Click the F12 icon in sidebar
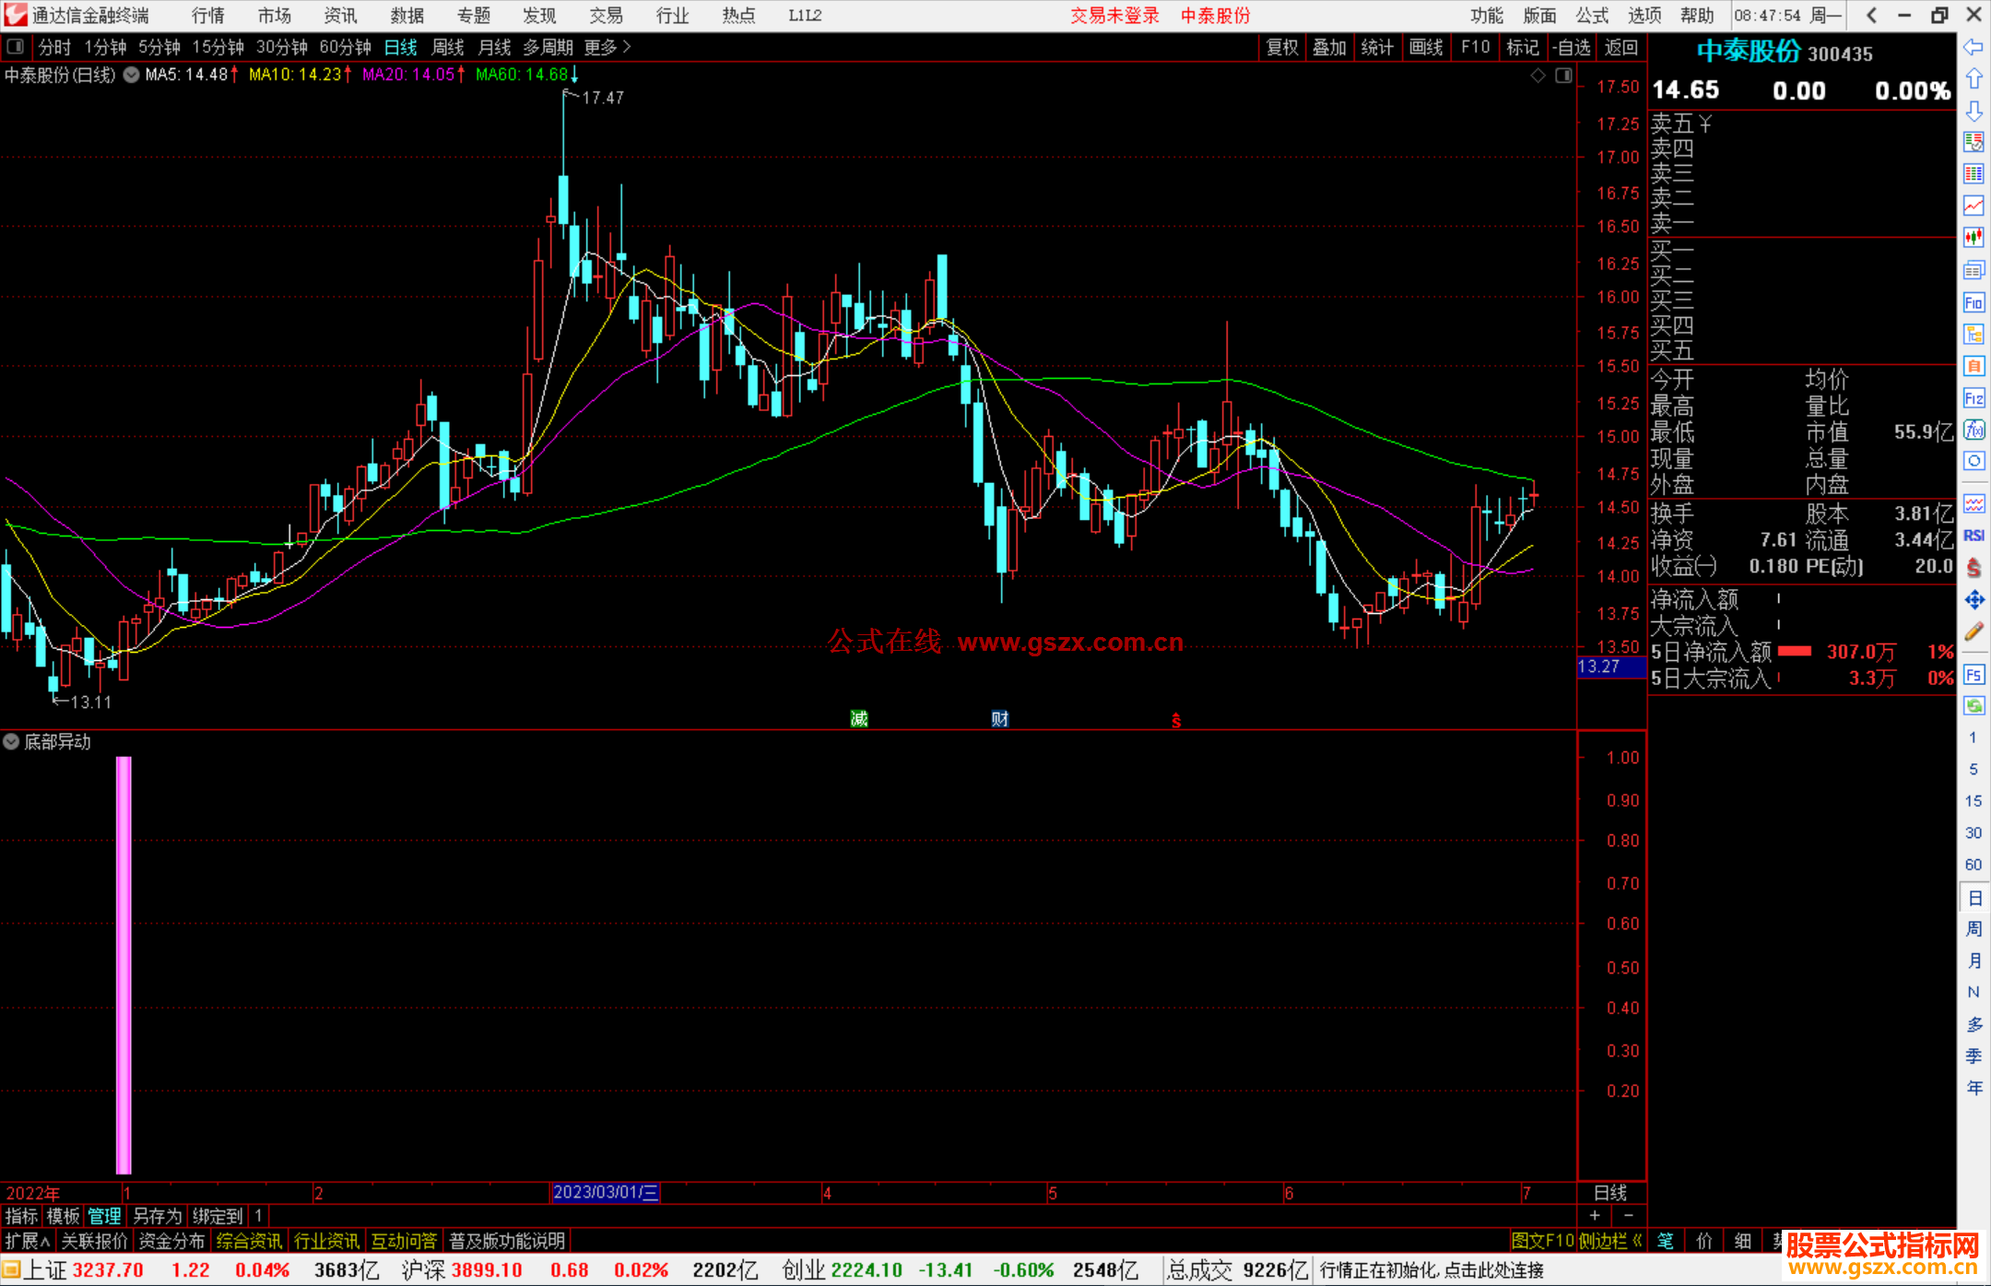 tap(1973, 398)
